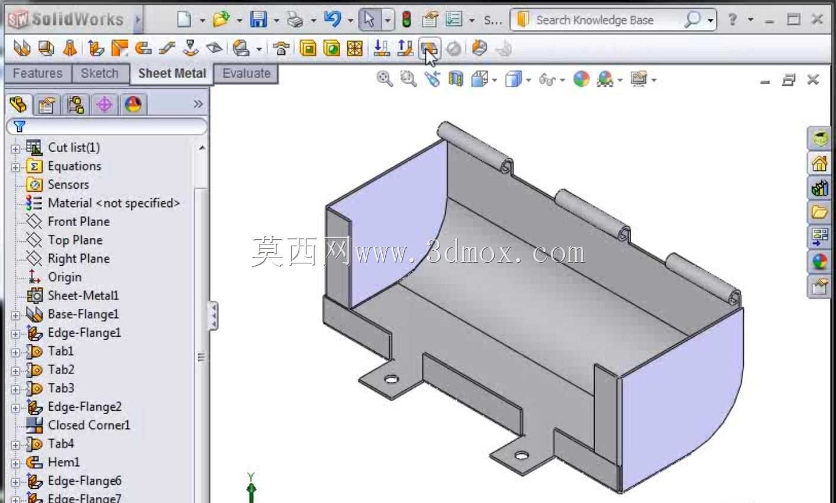Click the Open file icon
The height and width of the screenshot is (503, 836).
(221, 20)
